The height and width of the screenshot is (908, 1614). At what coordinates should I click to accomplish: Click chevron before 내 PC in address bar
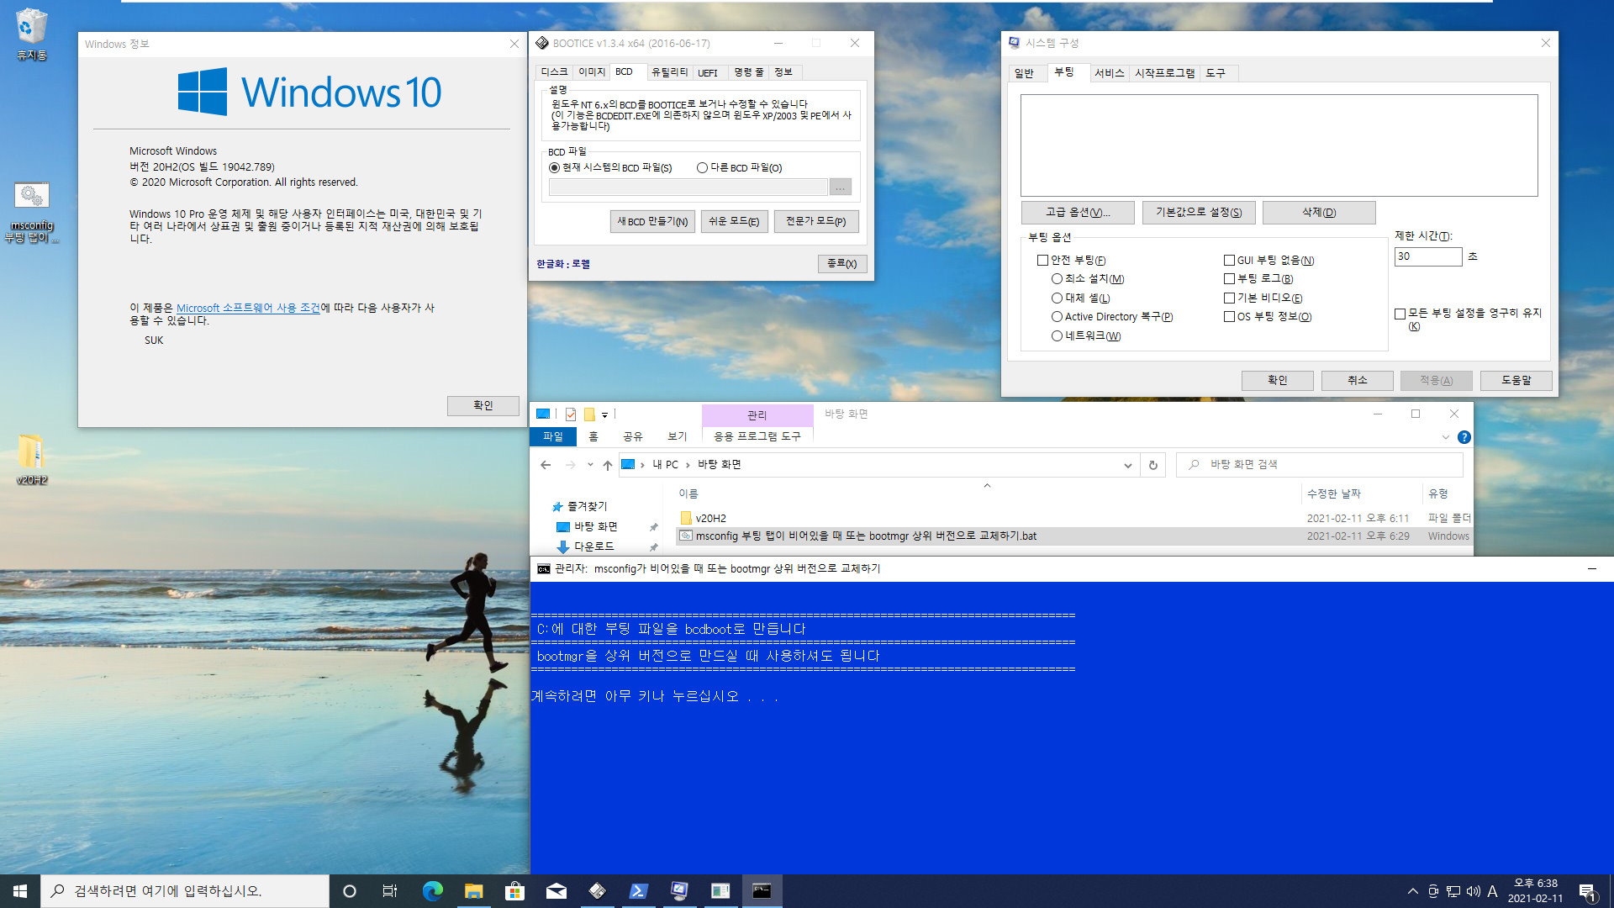pos(643,465)
